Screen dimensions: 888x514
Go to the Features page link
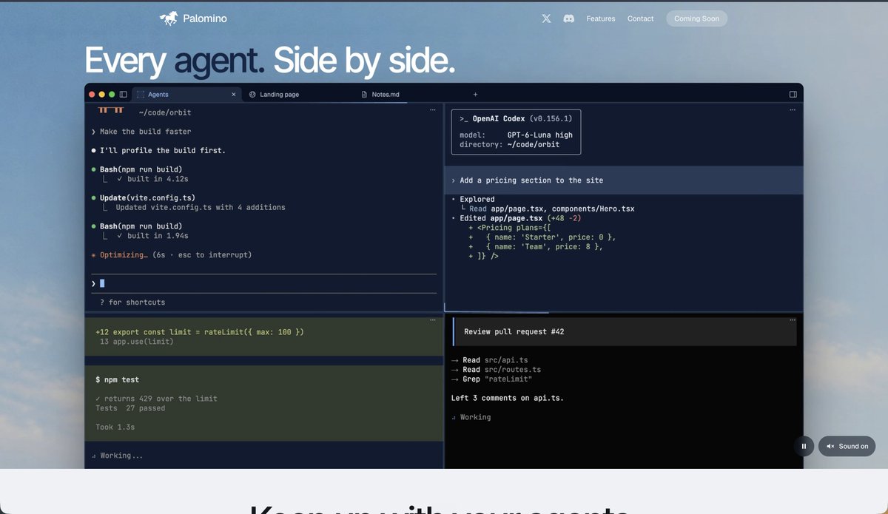pos(601,18)
